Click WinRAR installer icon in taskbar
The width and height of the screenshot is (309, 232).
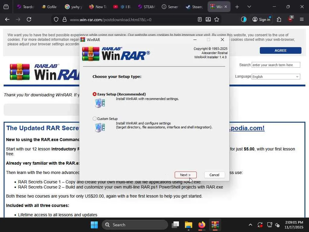pos(215,225)
